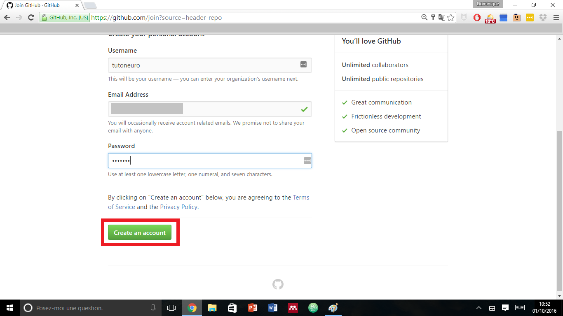Click the 'You'll love GitHub' heading

coord(371,41)
